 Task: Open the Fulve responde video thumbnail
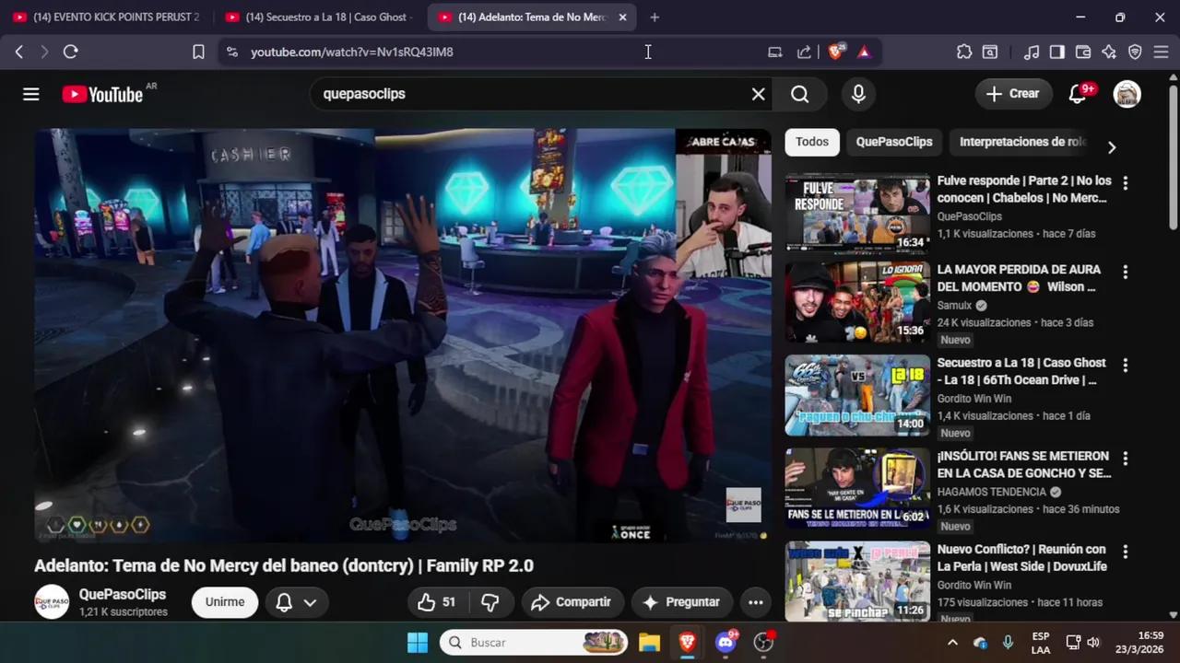(x=857, y=212)
